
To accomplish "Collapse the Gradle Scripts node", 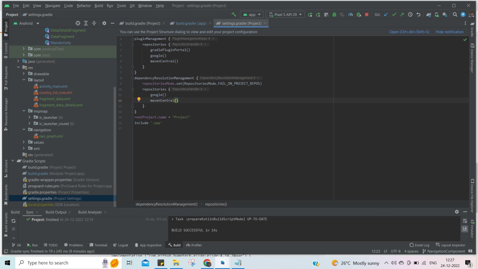I will tap(13, 161).
